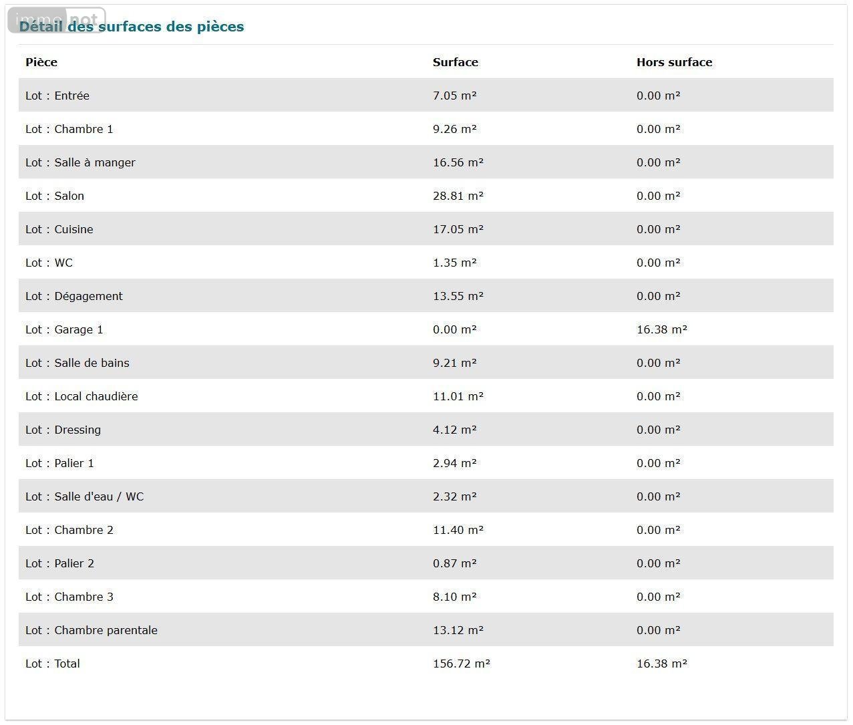Select the 'Lot : Chambre parentale' row label
Viewport: 853px width, 725px height.
(x=92, y=630)
